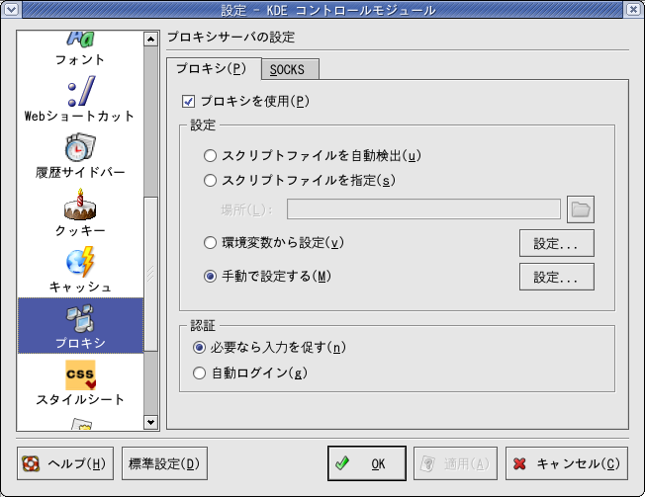
Task: Select スクリプトファイルを指定 radio button
Action: (210, 180)
